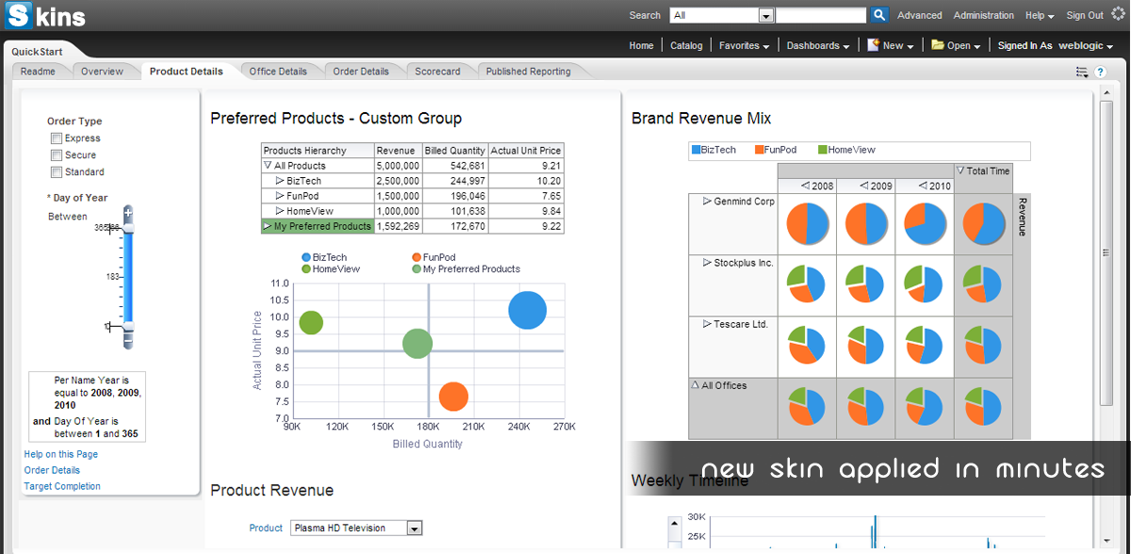
Task: Click the search magnifier button
Action: (x=879, y=15)
